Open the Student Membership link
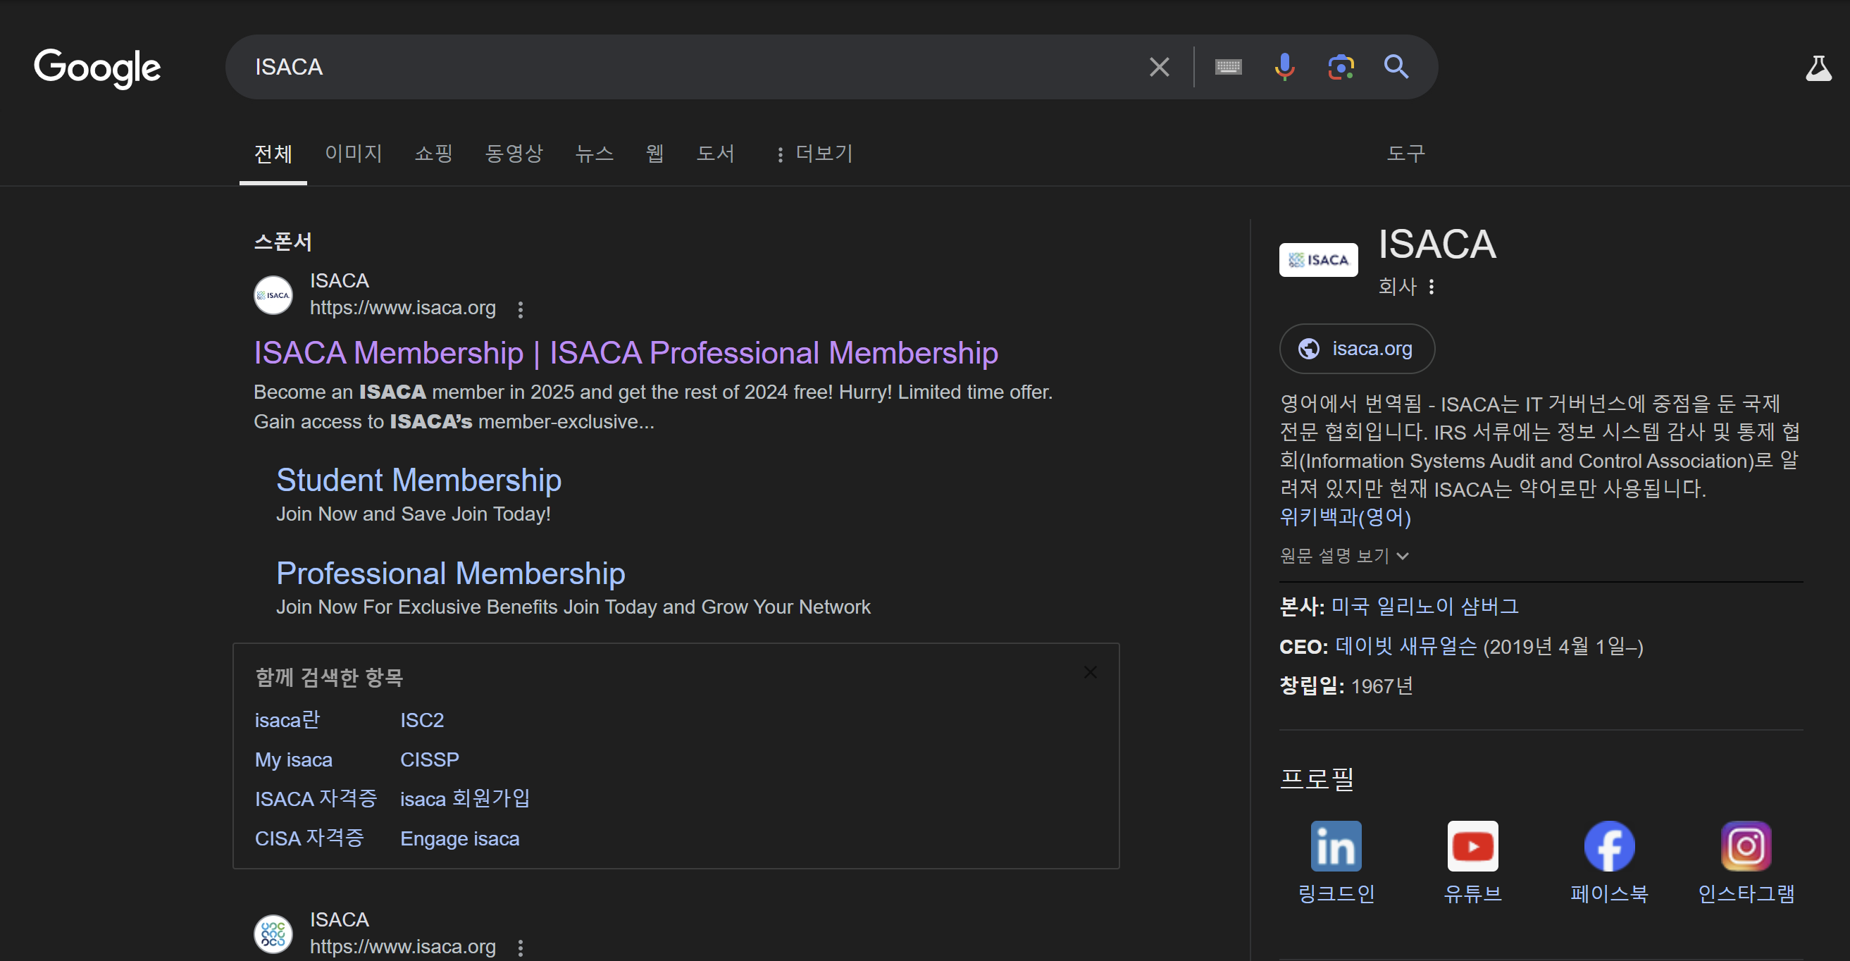The width and height of the screenshot is (1850, 961). (418, 480)
